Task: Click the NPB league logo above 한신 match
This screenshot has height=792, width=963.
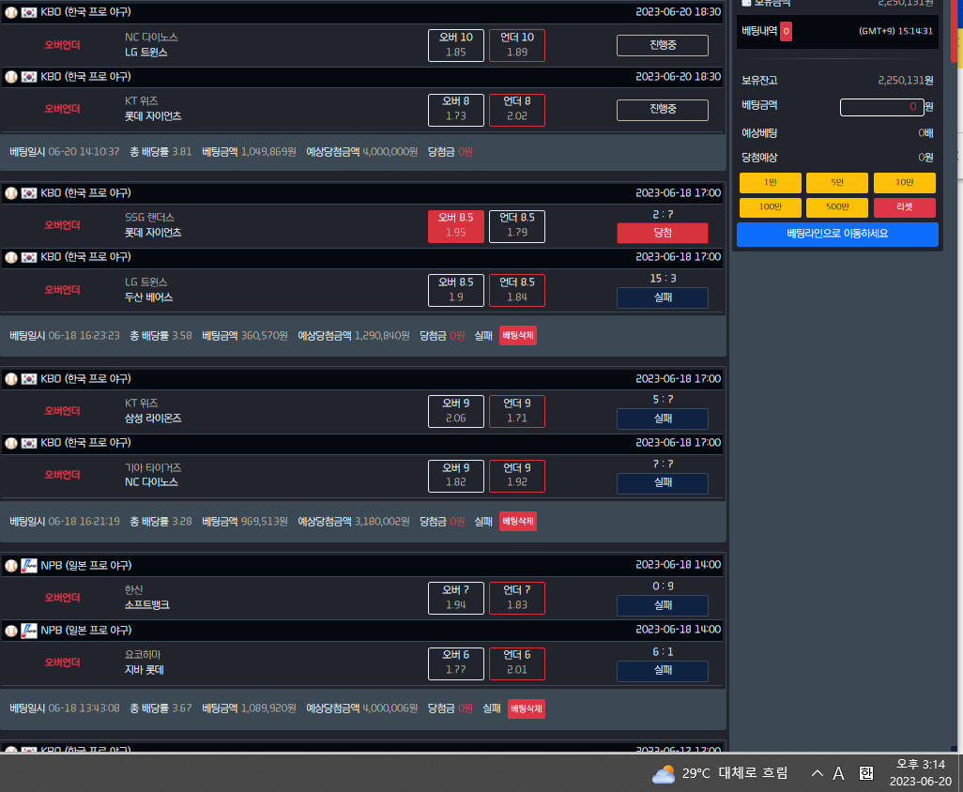Action: pos(29,566)
